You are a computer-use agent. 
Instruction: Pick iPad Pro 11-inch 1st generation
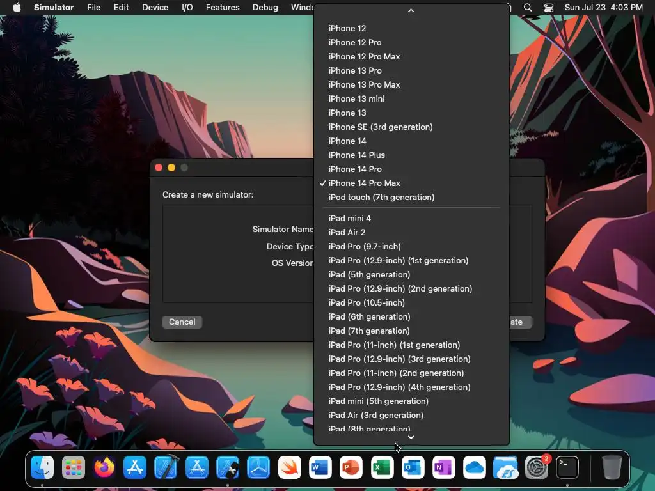click(411, 345)
